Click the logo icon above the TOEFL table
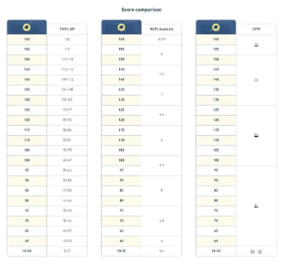 [26, 27]
